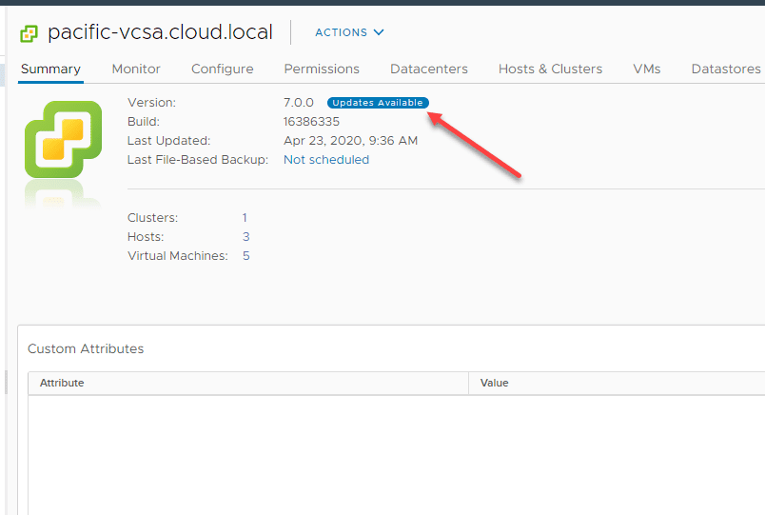Click the ACTIONS chevron arrow

pos(380,32)
